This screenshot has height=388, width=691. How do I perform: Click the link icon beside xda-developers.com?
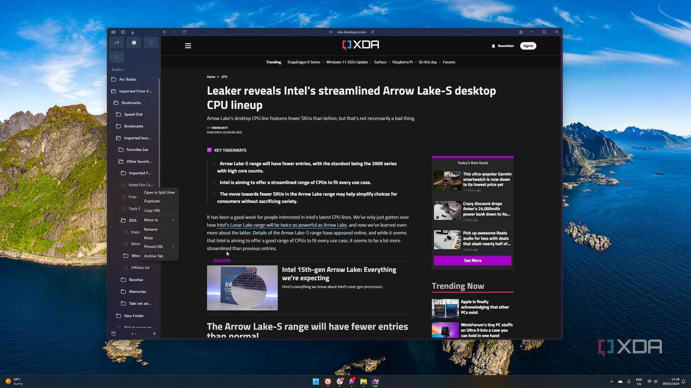coord(331,32)
